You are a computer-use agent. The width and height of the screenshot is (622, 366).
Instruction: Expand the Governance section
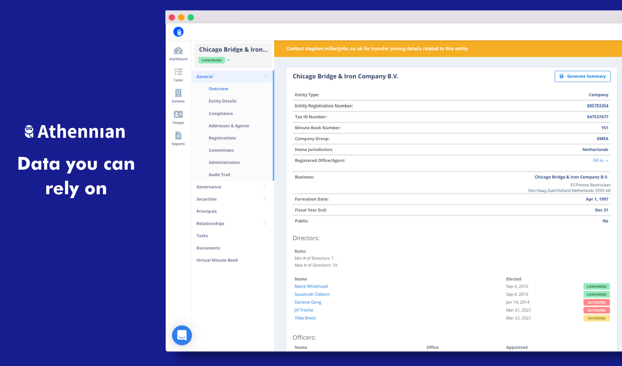[209, 187]
